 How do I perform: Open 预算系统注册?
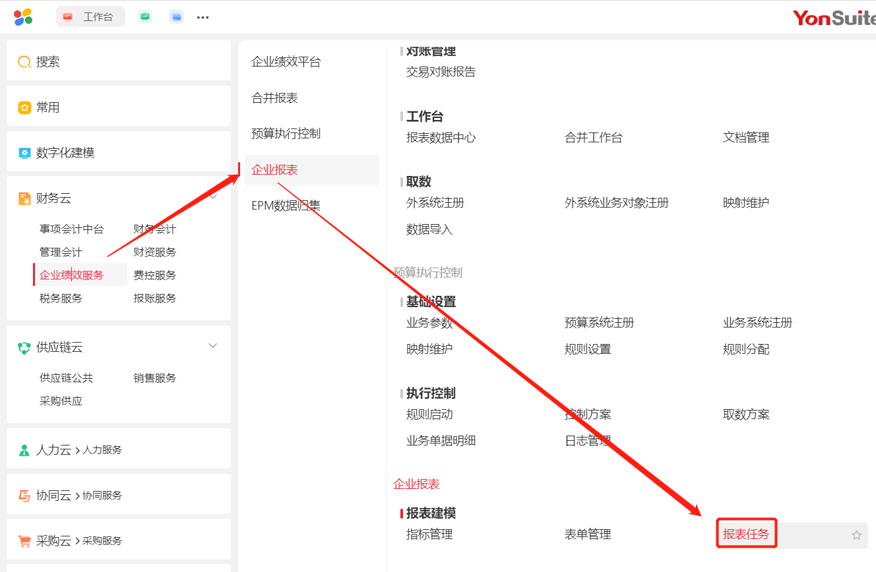[x=600, y=323]
